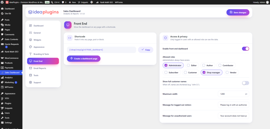Click the diamond icon in admin bar
270x129 pixels.
click(91, 2)
